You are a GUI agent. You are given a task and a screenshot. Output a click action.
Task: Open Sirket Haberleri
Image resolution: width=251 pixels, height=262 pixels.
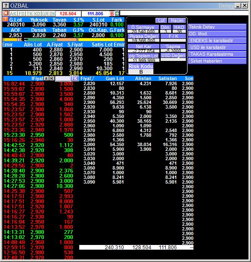[x=217, y=61]
